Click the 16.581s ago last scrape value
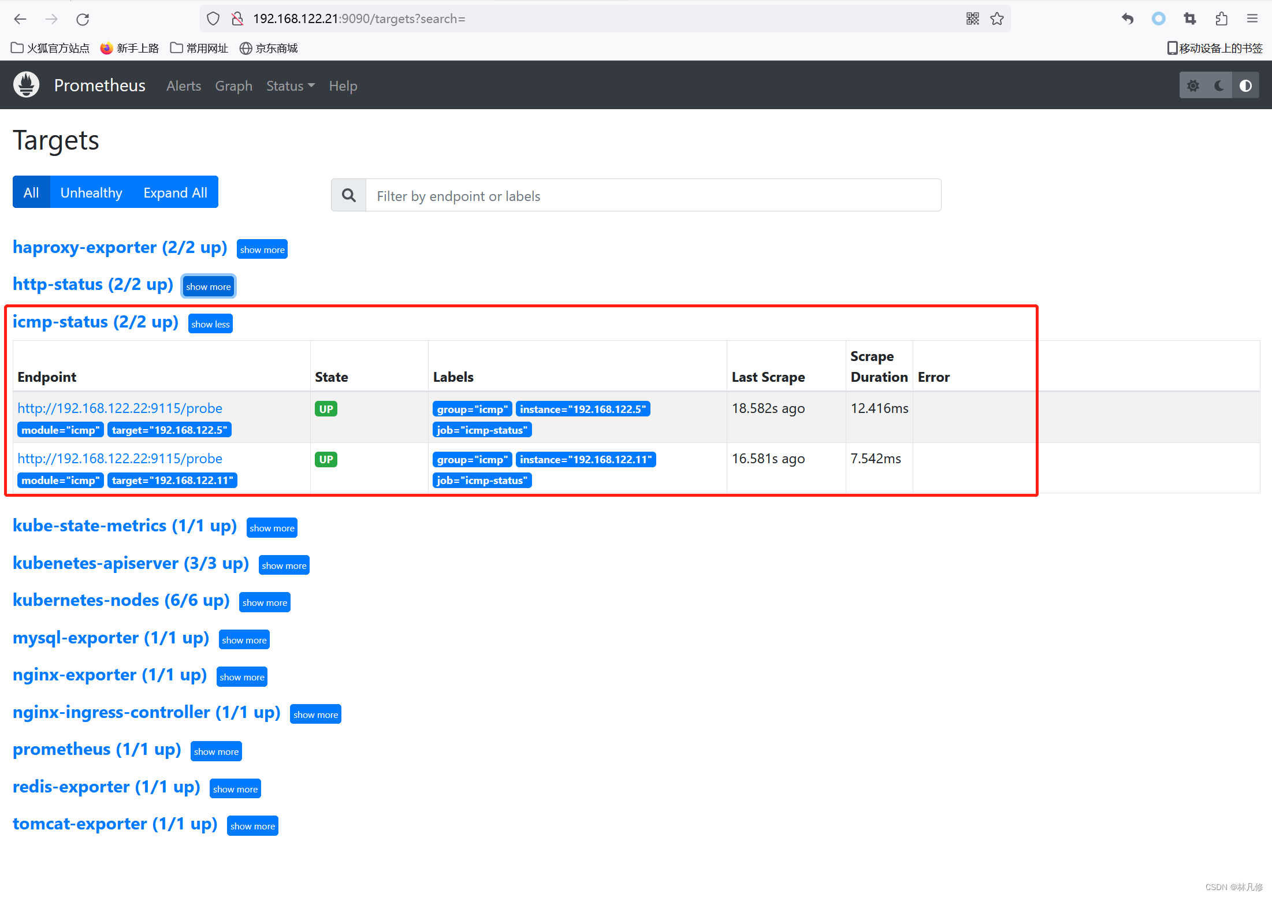Screen dimensions: 1272x897 tap(768, 459)
